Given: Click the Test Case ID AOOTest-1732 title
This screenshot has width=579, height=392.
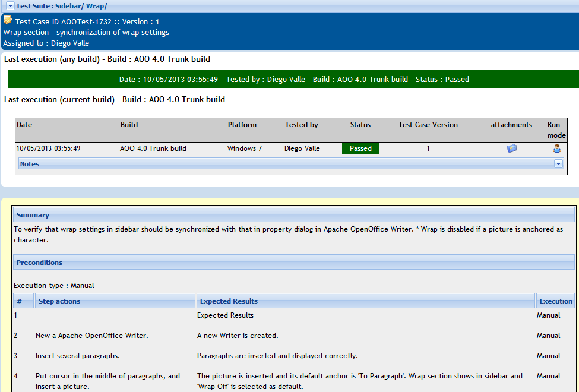Looking at the screenshot, I should [87, 22].
